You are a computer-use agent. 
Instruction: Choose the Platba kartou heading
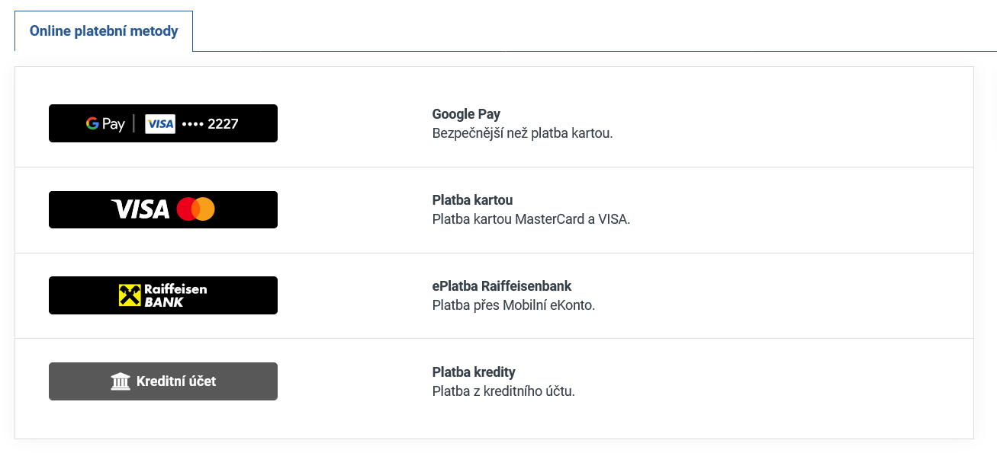click(x=472, y=200)
